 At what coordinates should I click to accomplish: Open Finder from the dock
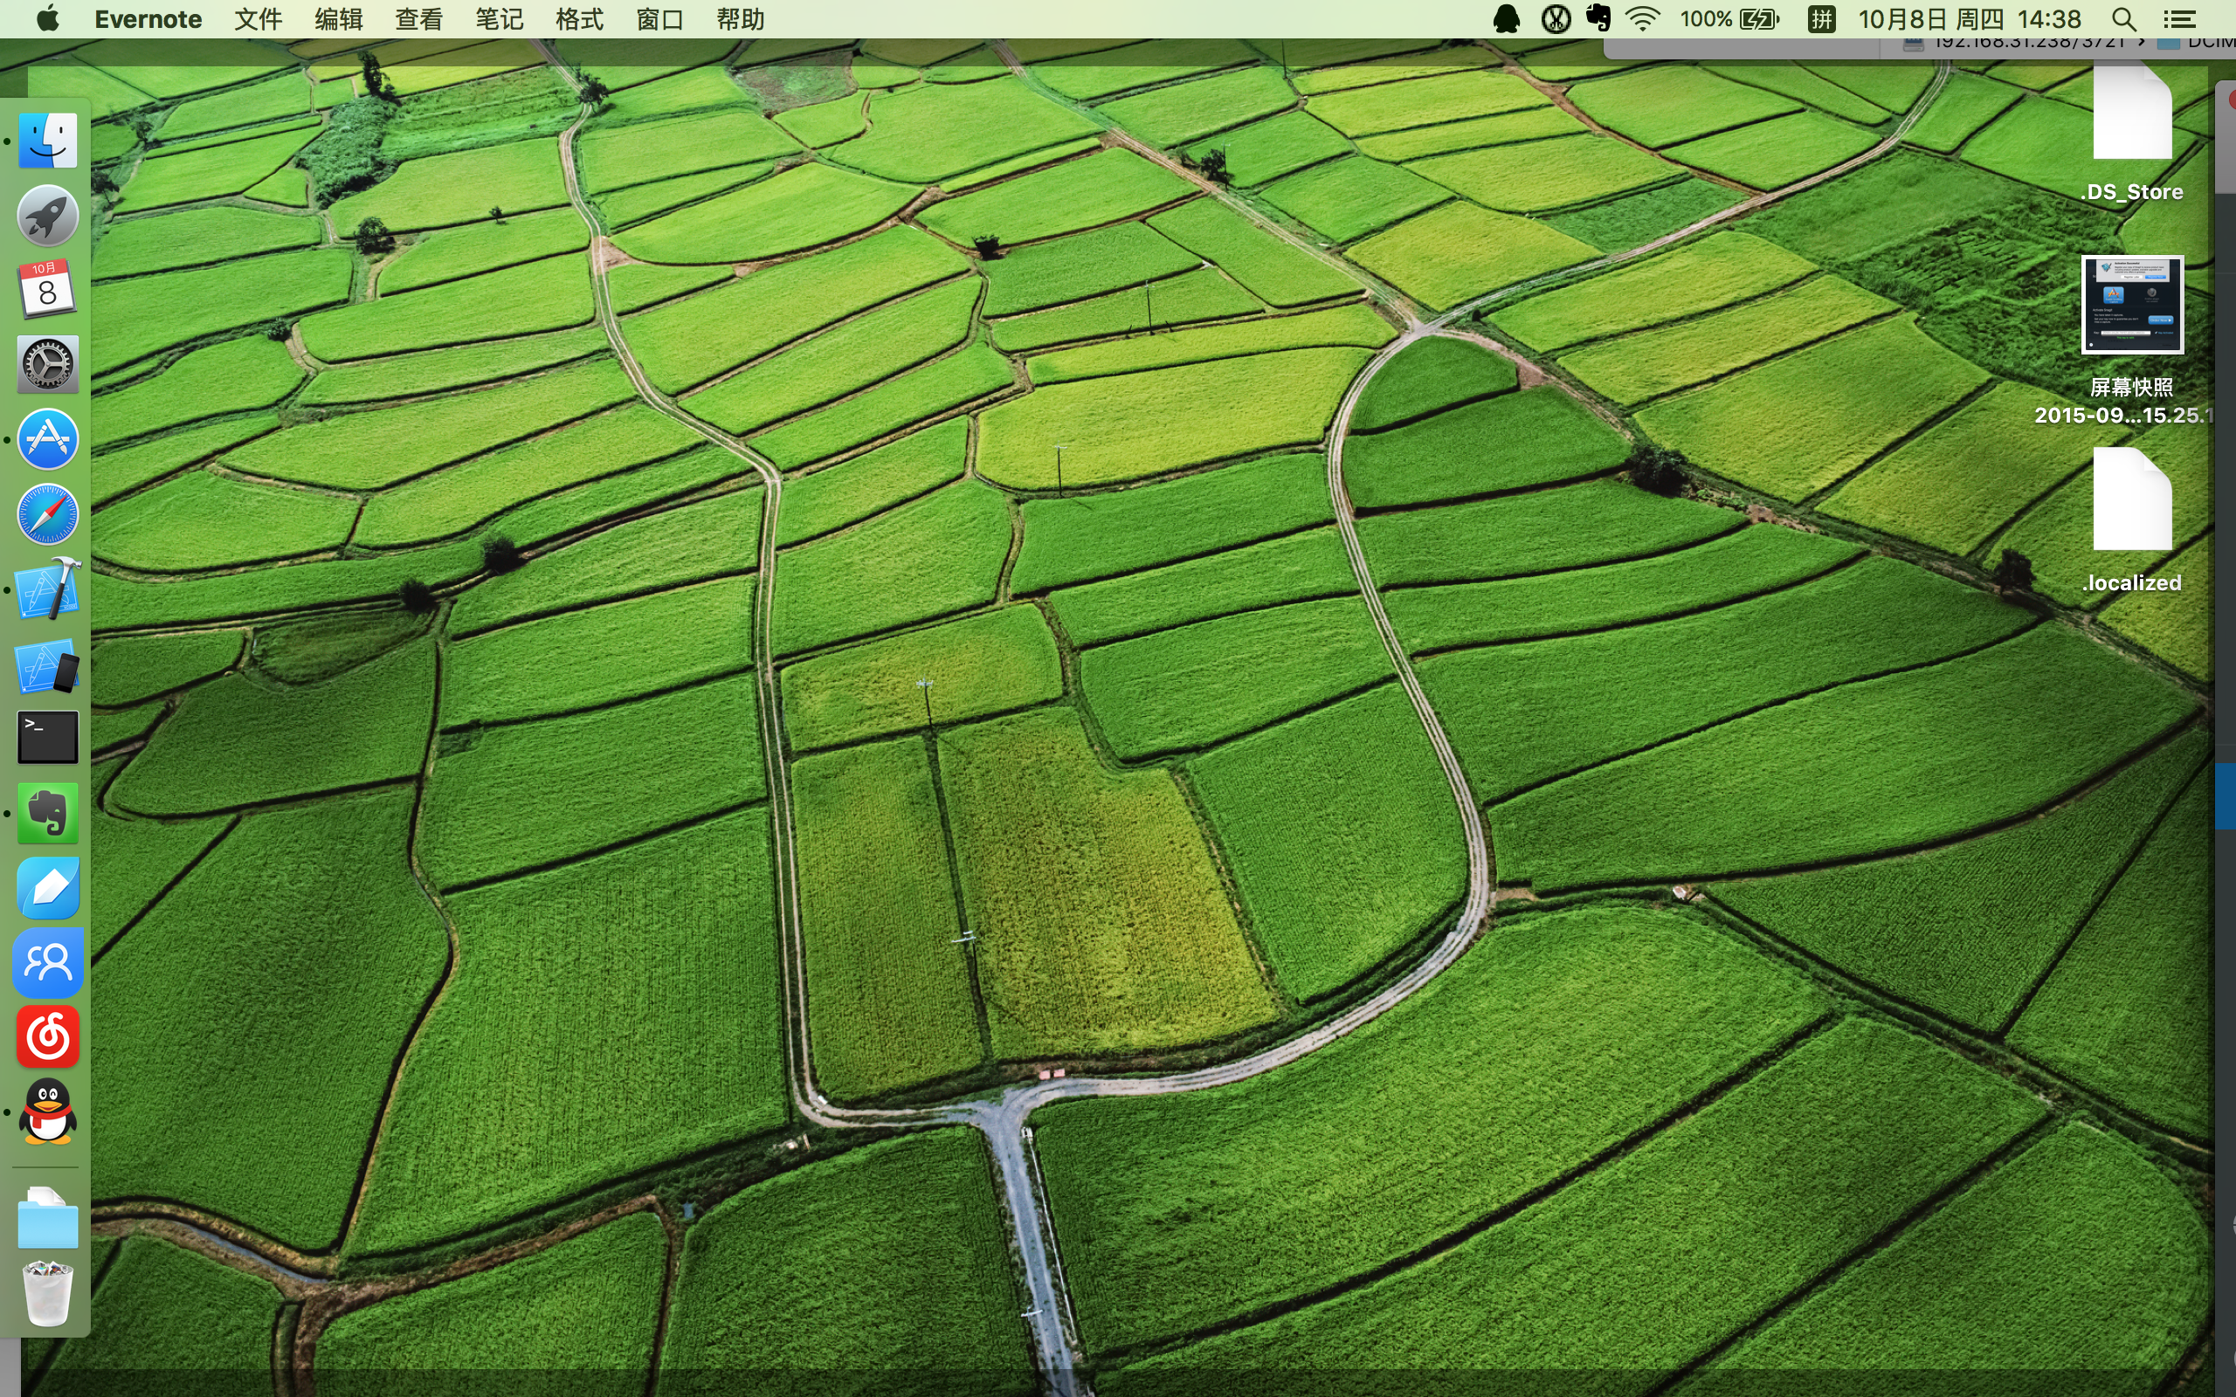pos(48,141)
